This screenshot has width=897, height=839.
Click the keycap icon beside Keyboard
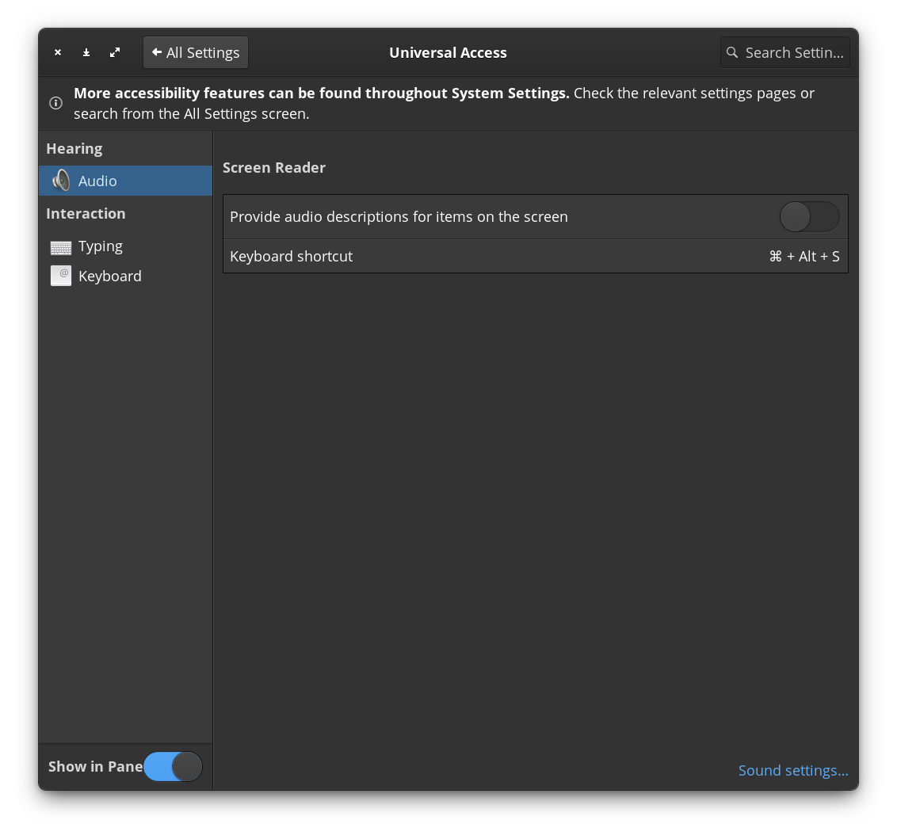tap(61, 276)
